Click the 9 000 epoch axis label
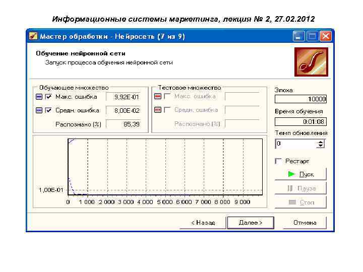The height and width of the screenshot is (272, 363). coord(242,202)
